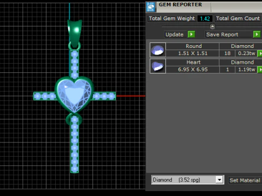Click the green arrow on the Round row

tap(260, 53)
